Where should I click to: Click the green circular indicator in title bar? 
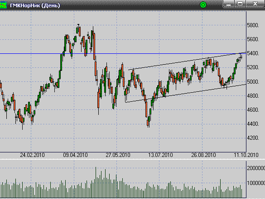click(x=203, y=5)
